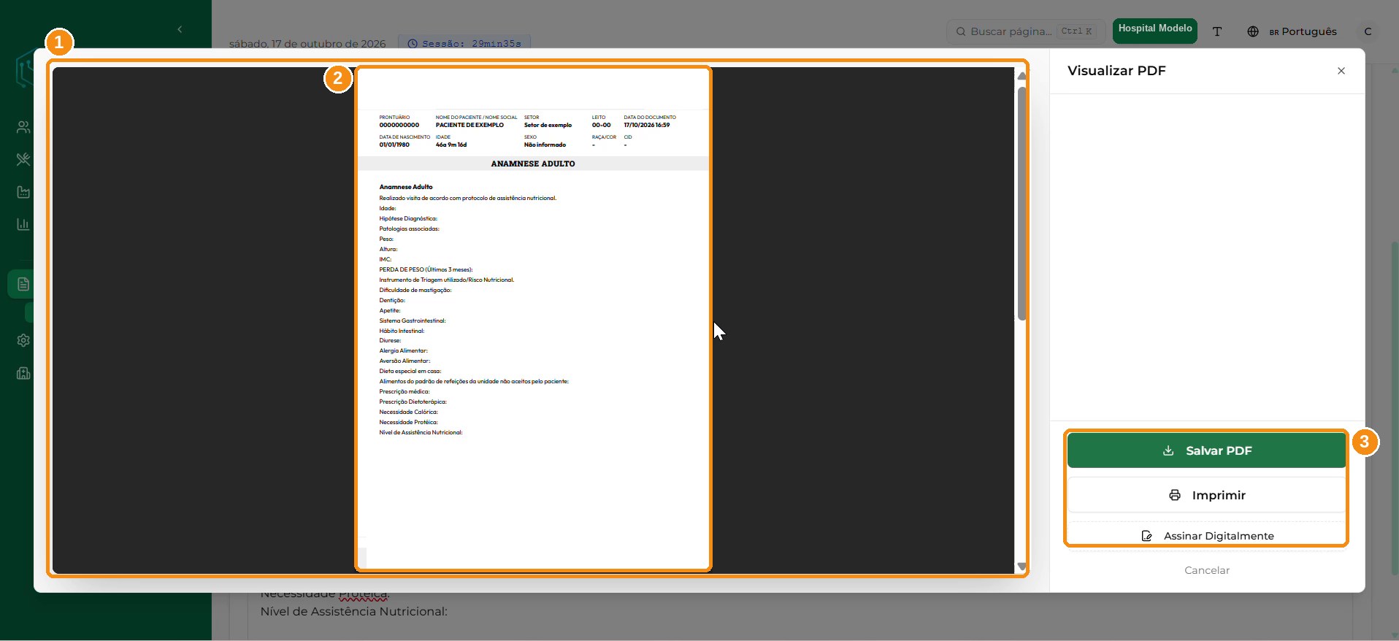Click 'PERDA DE PESO (Últimos 3 meses):' line
This screenshot has height=641, width=1399.
(426, 269)
